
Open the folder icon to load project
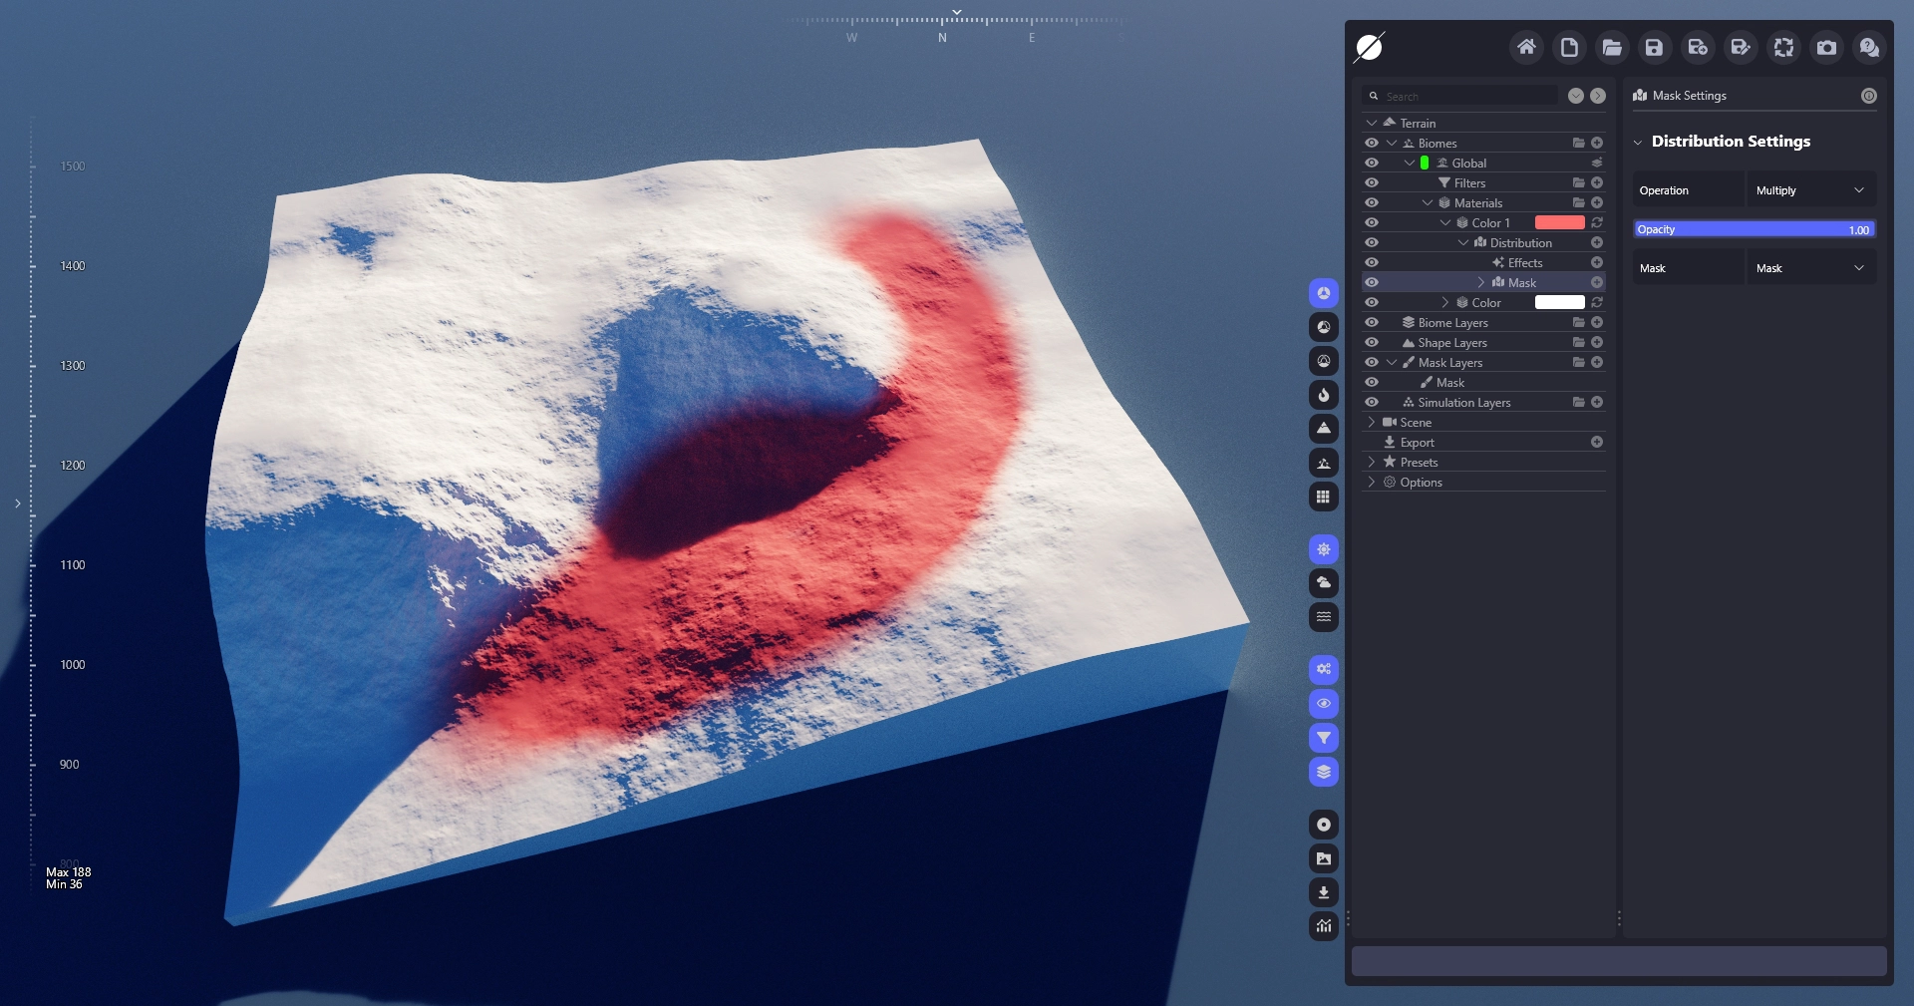pos(1611,47)
